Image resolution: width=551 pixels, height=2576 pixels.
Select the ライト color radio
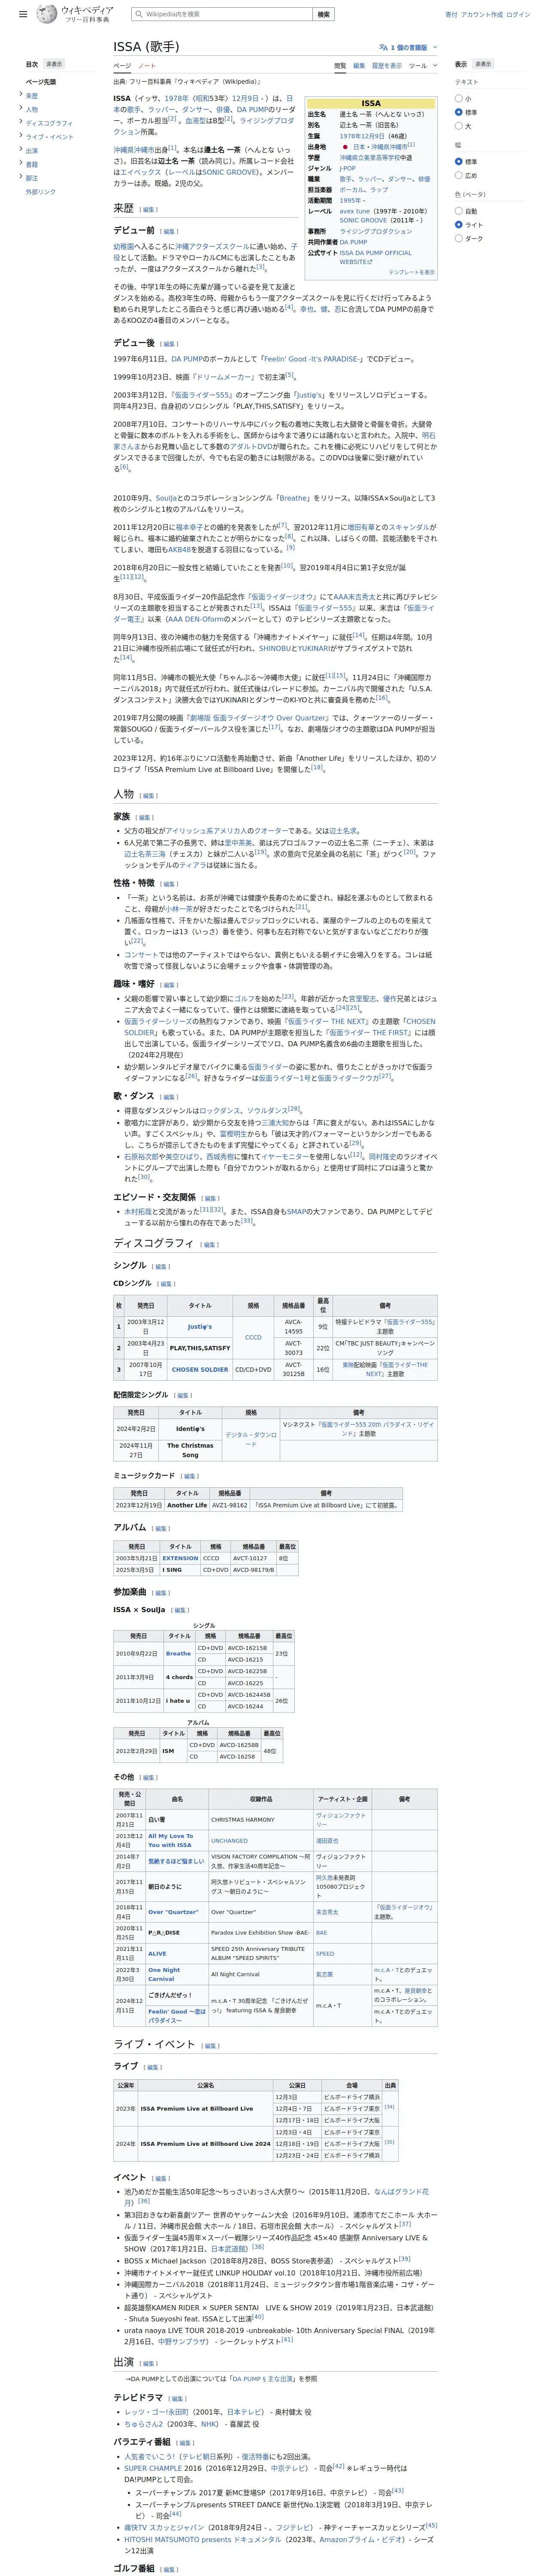click(459, 225)
